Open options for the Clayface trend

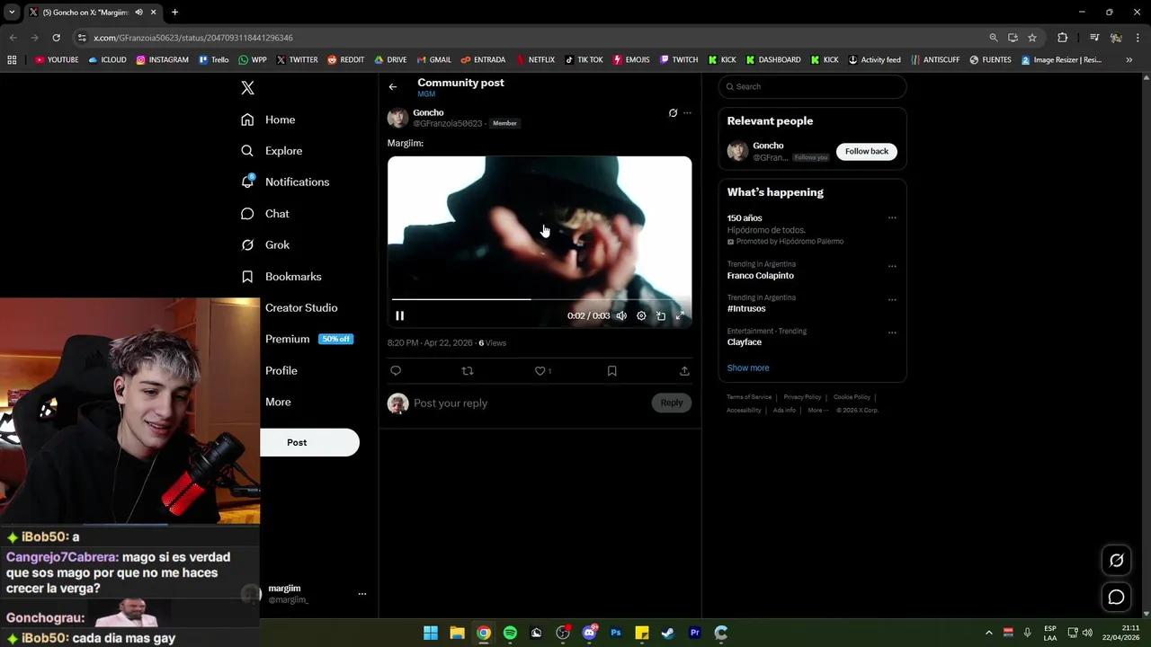click(892, 332)
